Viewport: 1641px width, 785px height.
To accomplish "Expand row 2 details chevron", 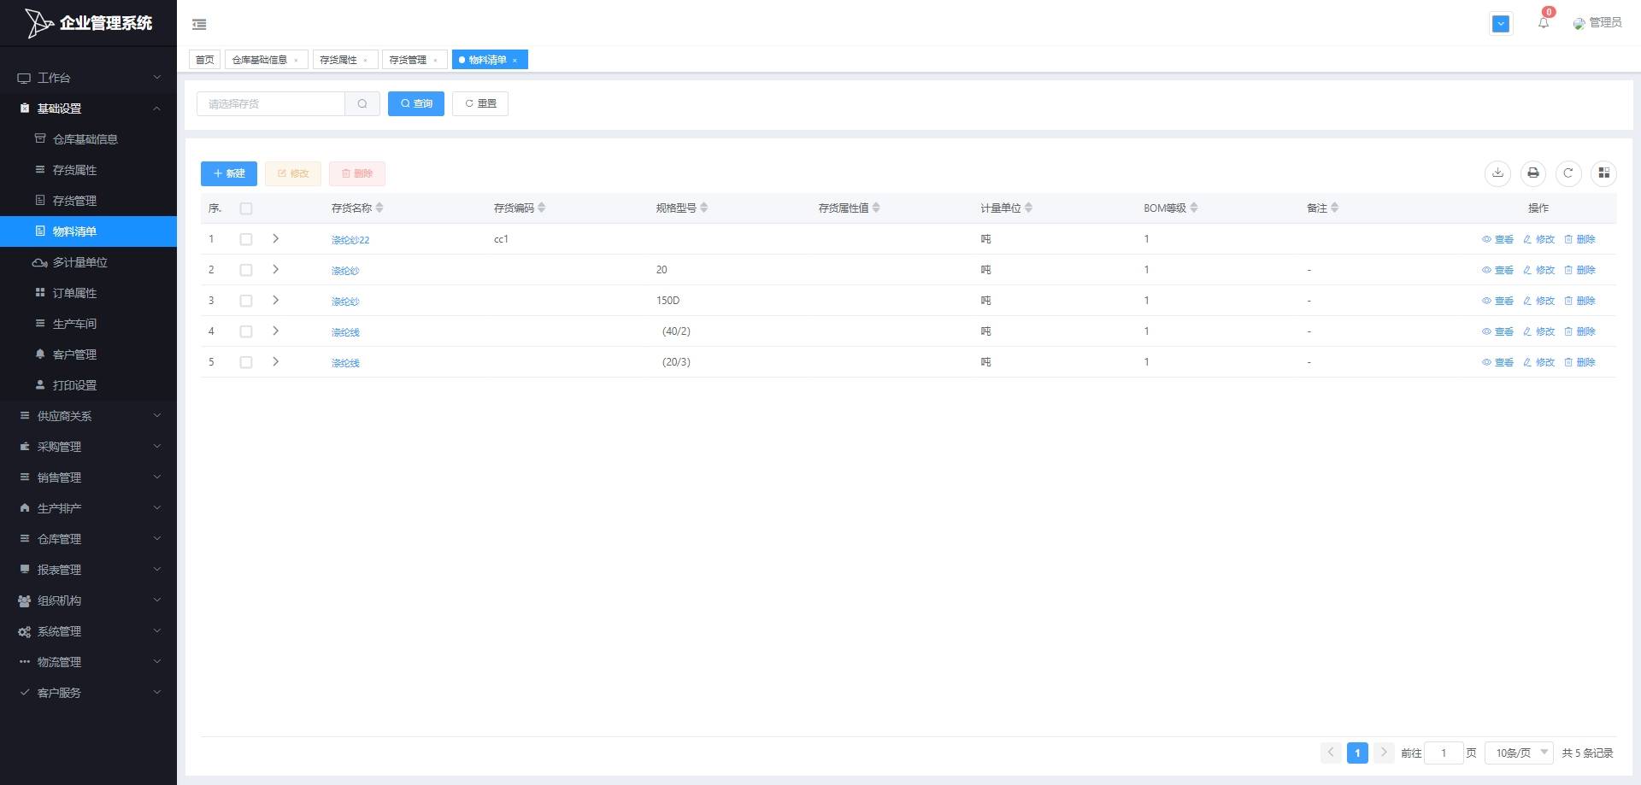I will click(x=275, y=269).
